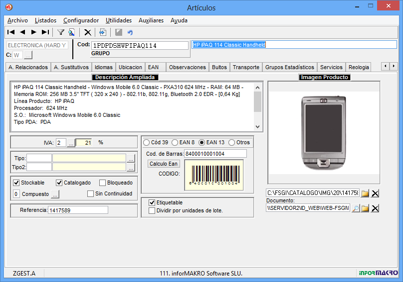Delete record with the toolbar X icon
The height and width of the screenshot is (282, 403).
point(88,32)
